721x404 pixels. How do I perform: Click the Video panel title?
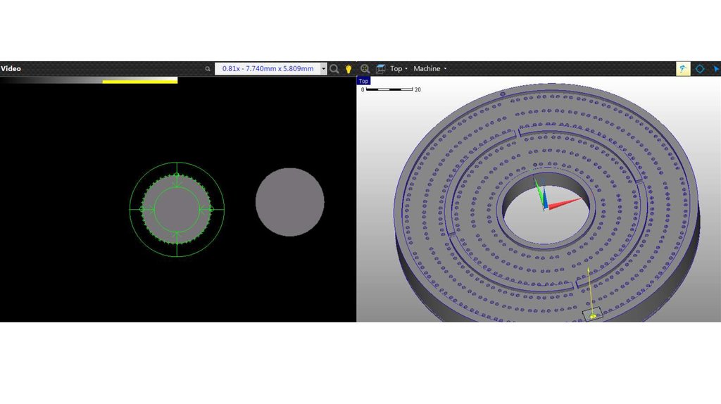[x=11, y=69]
